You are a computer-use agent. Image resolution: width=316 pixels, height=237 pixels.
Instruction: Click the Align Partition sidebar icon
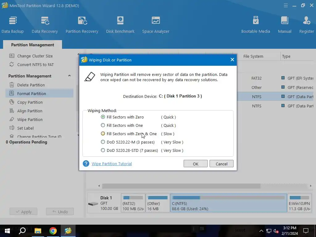12,111
